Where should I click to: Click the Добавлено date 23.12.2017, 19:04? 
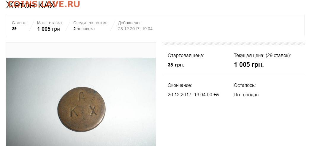point(135,29)
